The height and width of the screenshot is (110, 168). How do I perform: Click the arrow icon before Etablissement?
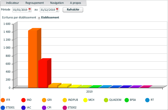(39, 18)
